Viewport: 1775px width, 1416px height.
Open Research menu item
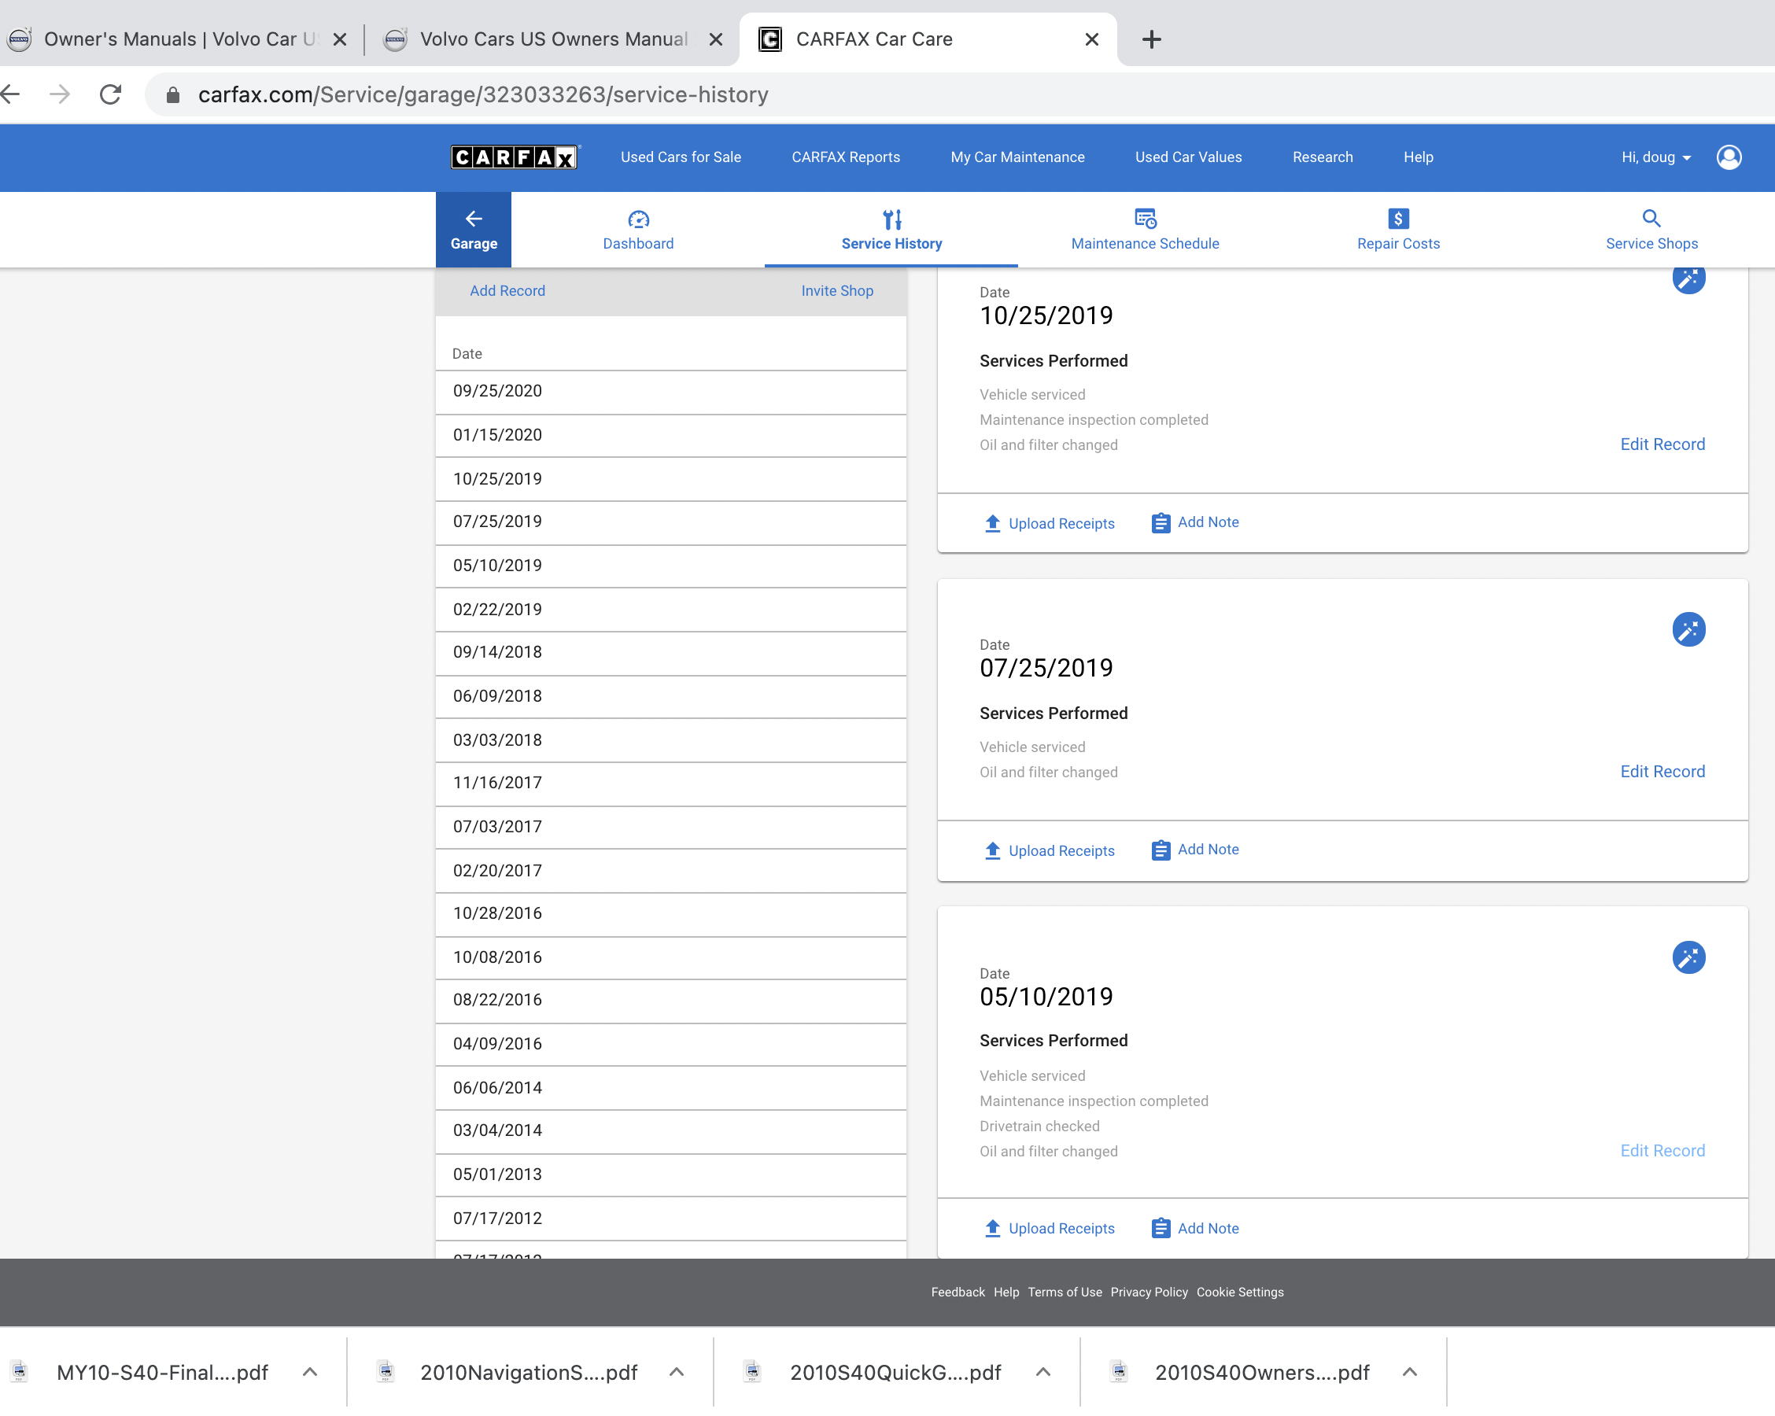click(1322, 157)
